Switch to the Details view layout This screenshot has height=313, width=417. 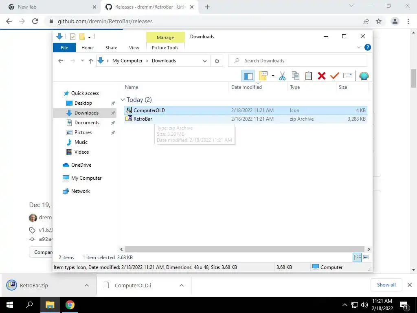coord(357,257)
